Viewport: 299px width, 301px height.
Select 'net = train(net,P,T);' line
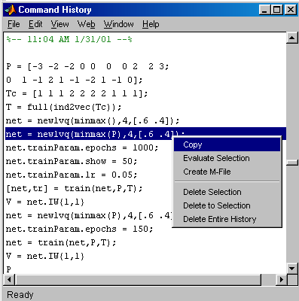point(61,242)
